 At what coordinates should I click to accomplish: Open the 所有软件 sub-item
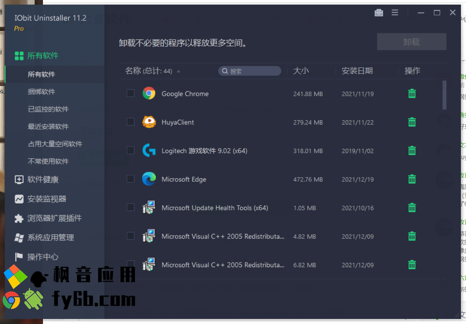[x=41, y=74]
